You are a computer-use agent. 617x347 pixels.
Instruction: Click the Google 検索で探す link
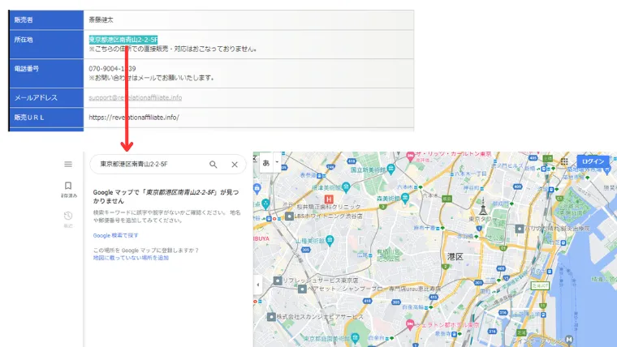115,235
